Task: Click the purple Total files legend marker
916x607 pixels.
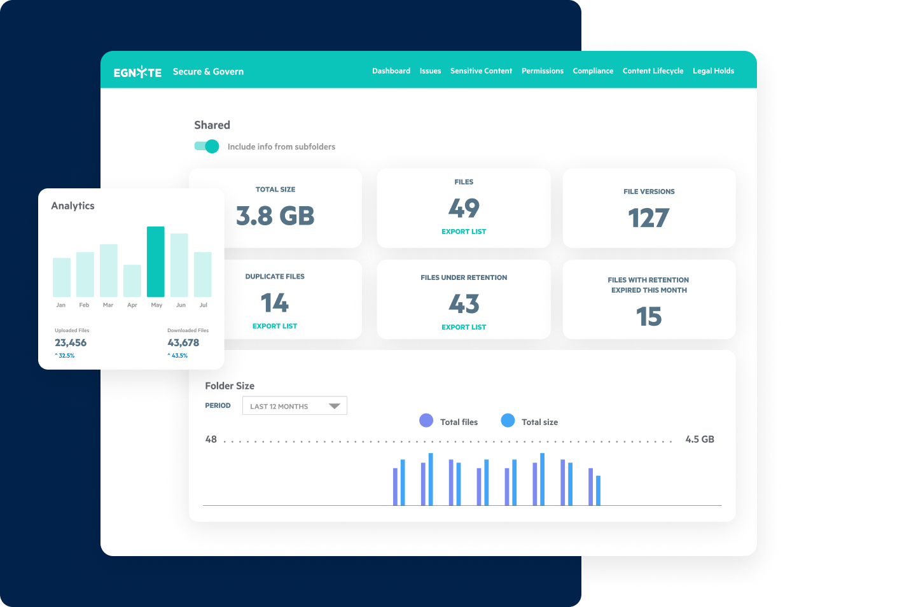Action: (426, 421)
